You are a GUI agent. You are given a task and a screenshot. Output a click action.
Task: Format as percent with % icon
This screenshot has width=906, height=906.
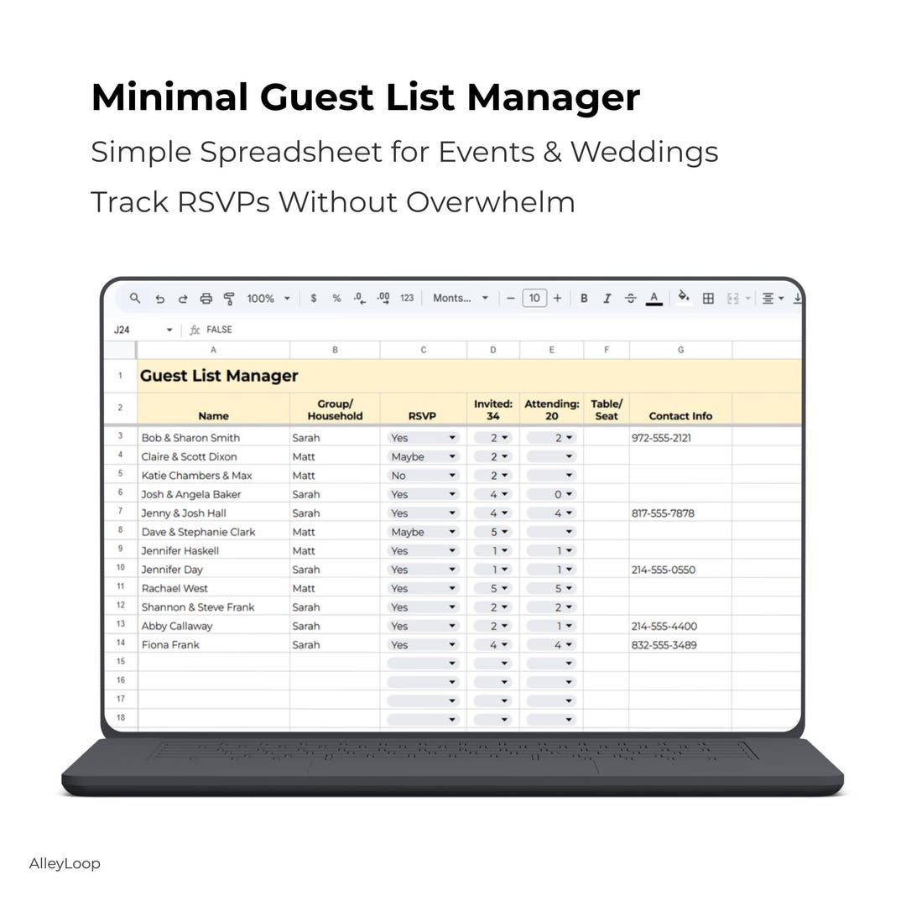[x=336, y=298]
